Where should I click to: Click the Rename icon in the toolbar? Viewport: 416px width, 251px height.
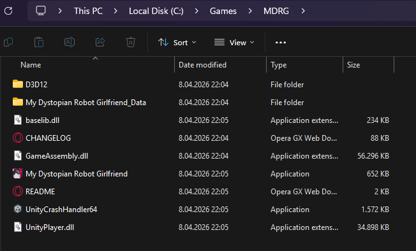(70, 42)
